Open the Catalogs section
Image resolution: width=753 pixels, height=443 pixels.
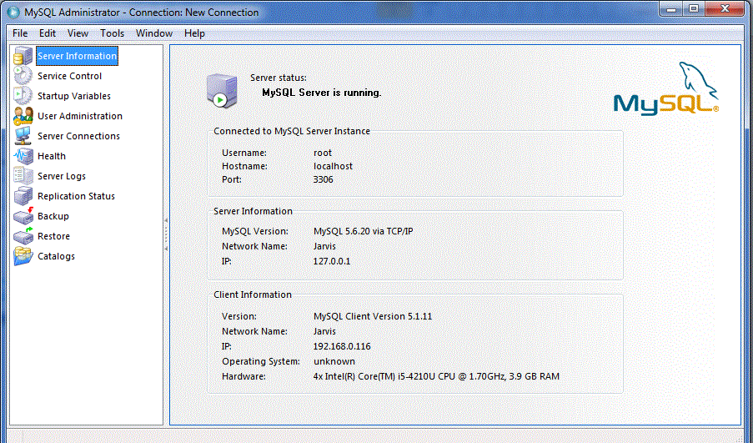[x=56, y=256]
